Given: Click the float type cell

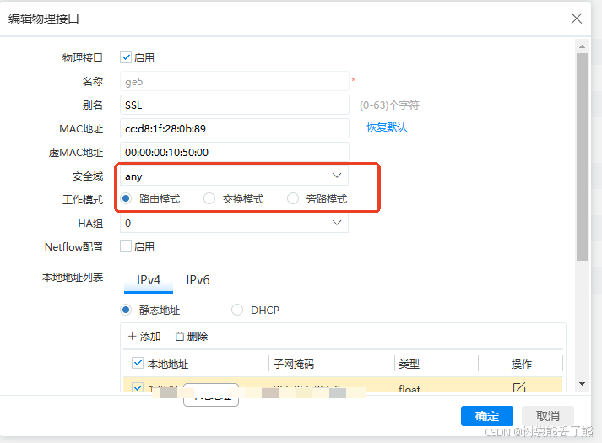Looking at the screenshot, I should (409, 388).
